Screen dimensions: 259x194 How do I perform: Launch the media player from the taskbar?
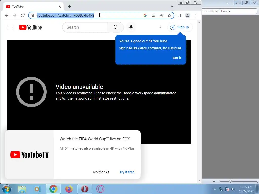pos(37,189)
